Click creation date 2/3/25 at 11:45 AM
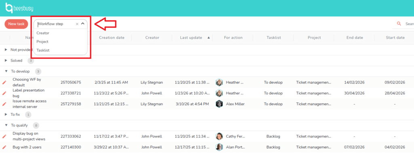Image resolution: width=414 pixels, height=153 pixels. tap(111, 82)
